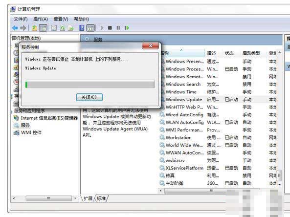
Task: Click the stop-service progress bar
Action: (90, 84)
